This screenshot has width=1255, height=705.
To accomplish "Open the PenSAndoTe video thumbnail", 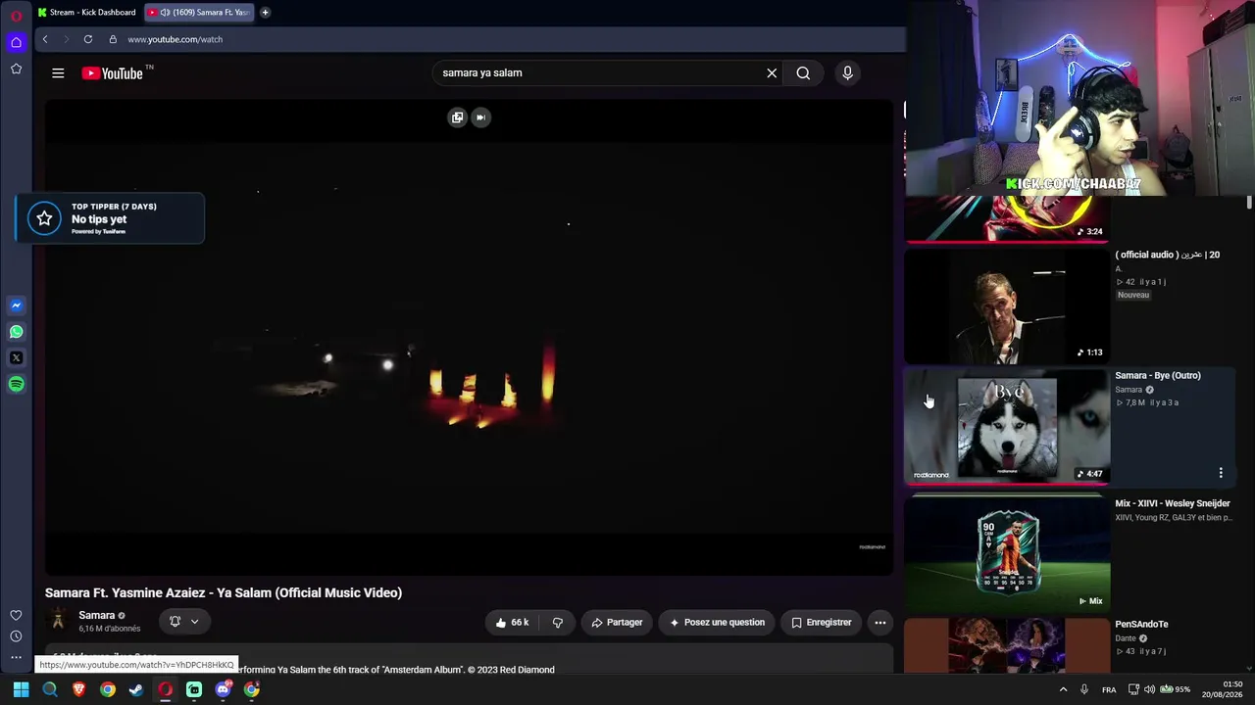I will click(1007, 645).
